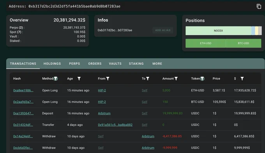Screen dimensions: 265x153
Task: Open the Amount column filter
Action: click(176, 78)
